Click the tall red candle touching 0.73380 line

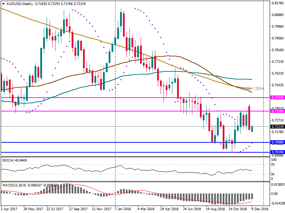point(249,118)
